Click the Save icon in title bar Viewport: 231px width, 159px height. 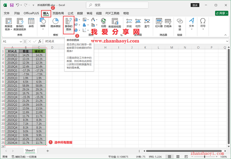coord(12,5)
